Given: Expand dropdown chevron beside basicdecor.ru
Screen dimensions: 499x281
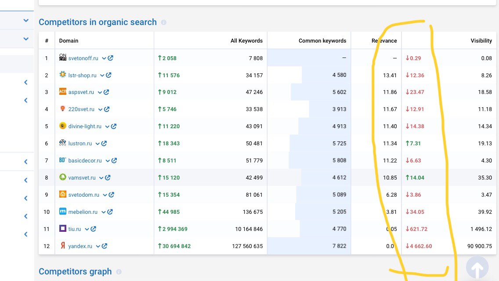Looking at the screenshot, I should pyautogui.click(x=107, y=161).
